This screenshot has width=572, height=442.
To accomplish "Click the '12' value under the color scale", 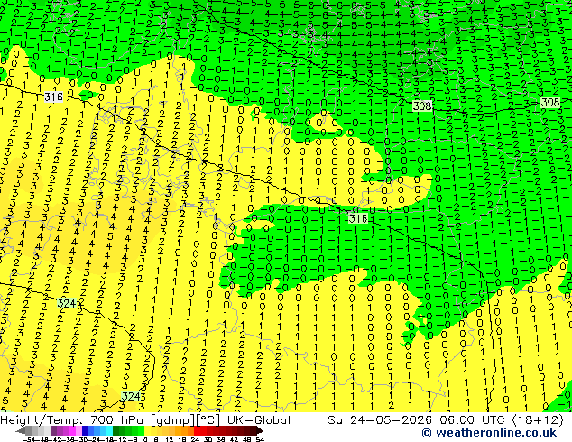I will pos(170,440).
